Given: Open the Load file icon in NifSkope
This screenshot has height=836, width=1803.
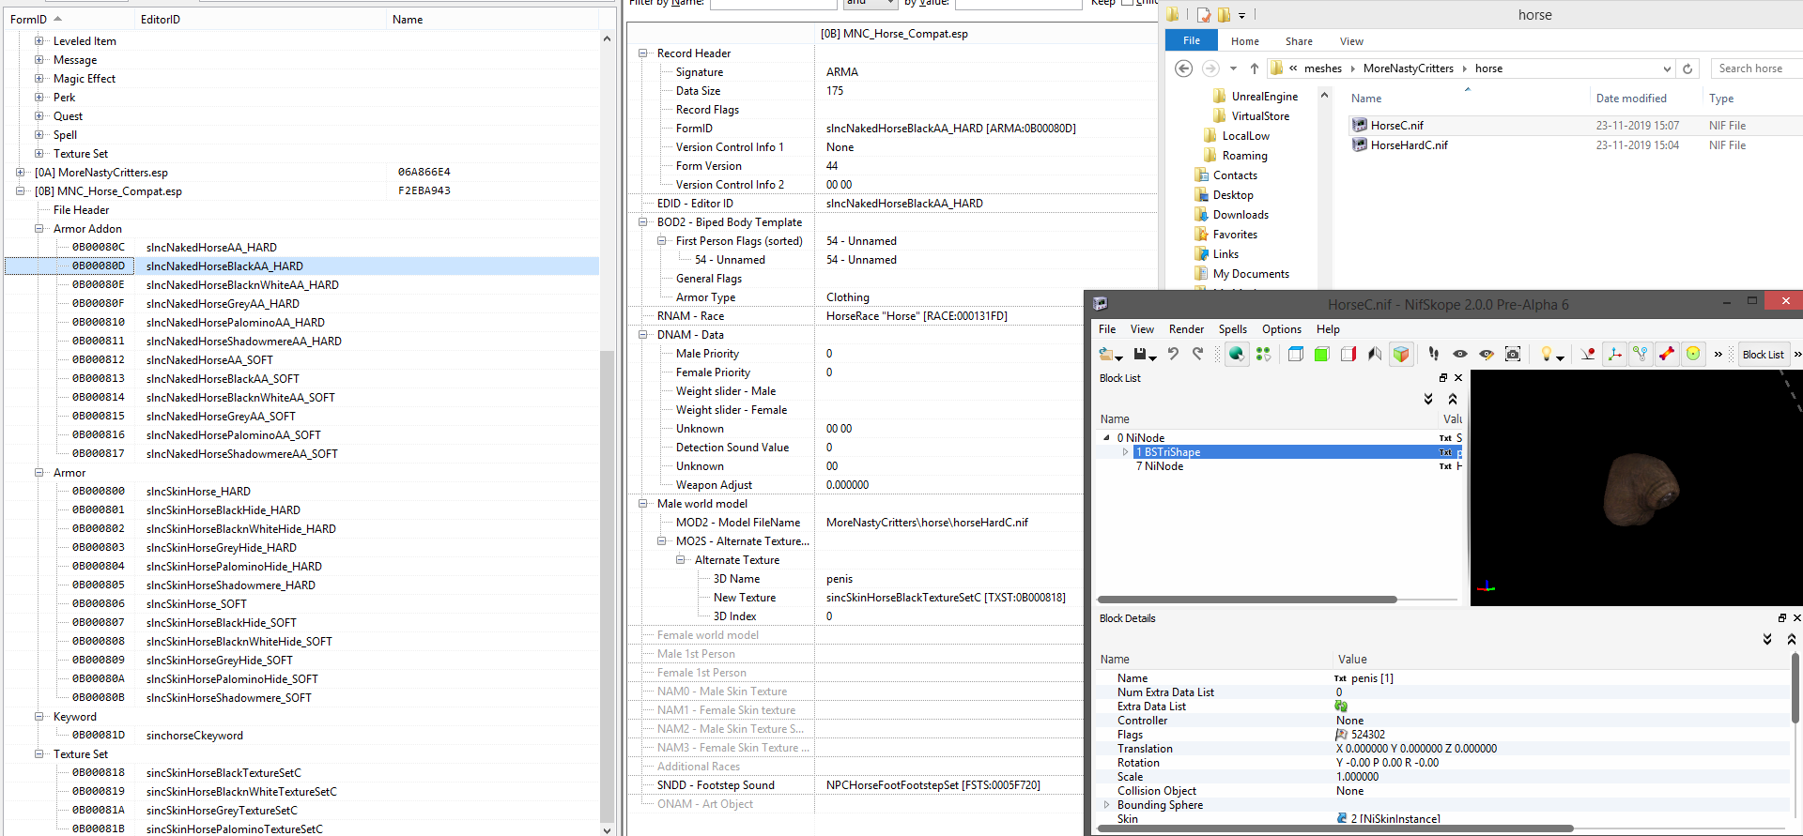Looking at the screenshot, I should [x=1107, y=354].
